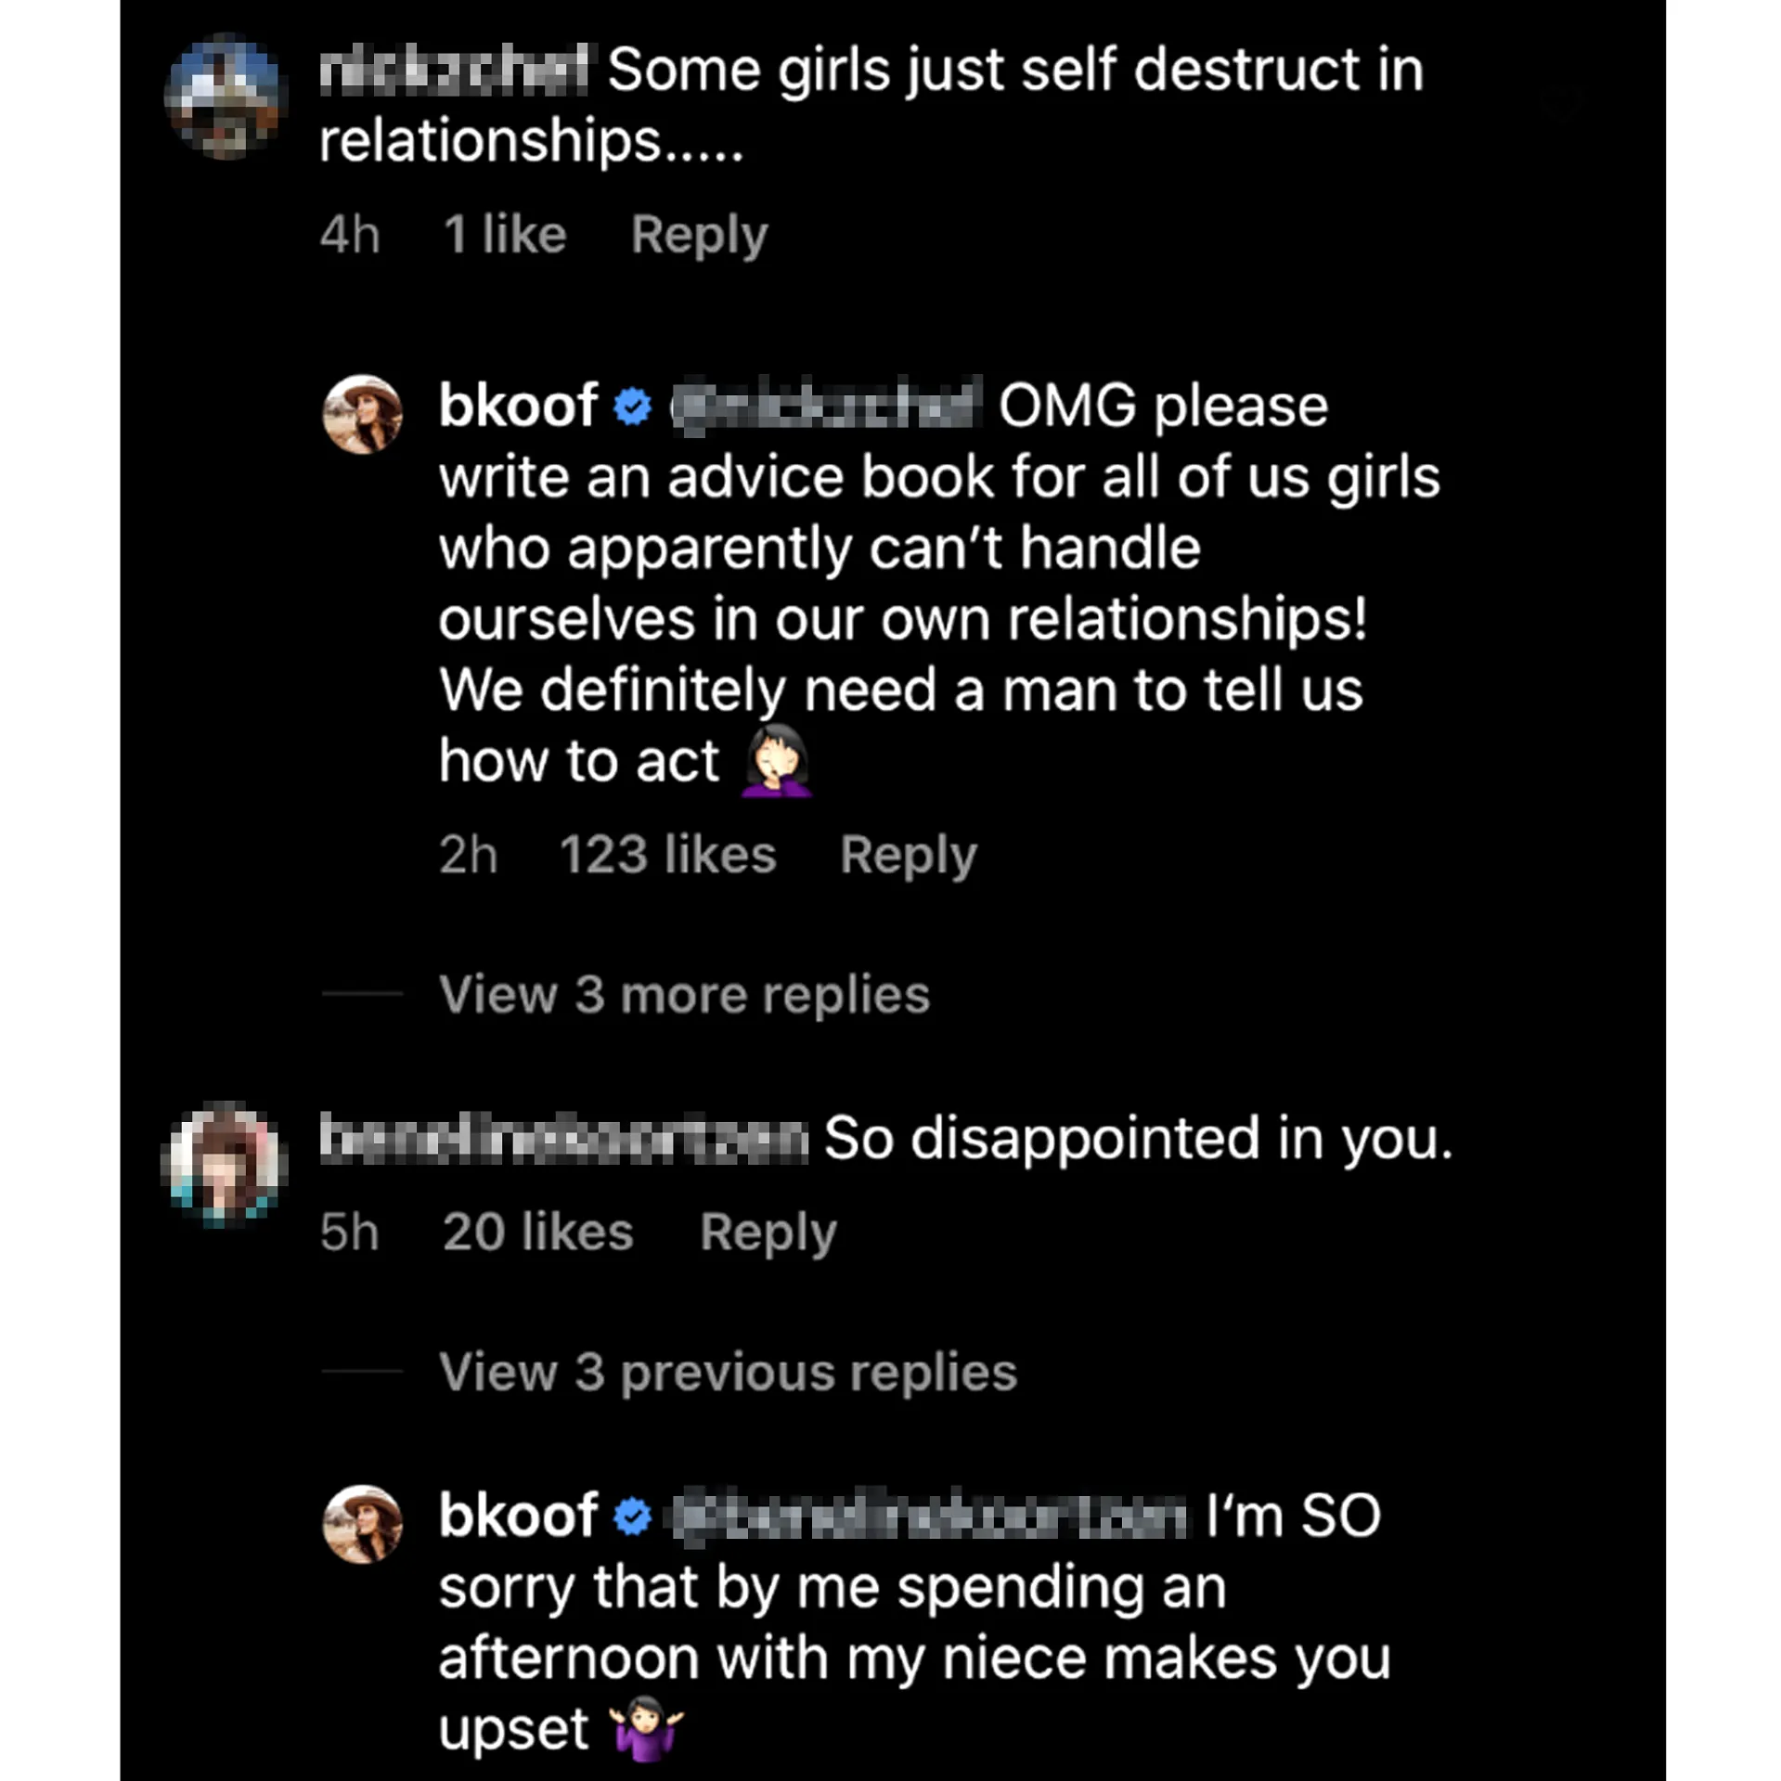1781x1781 pixels.
Task: Click verified badge on bkoof's niece reply
Action: pyautogui.click(x=633, y=1517)
